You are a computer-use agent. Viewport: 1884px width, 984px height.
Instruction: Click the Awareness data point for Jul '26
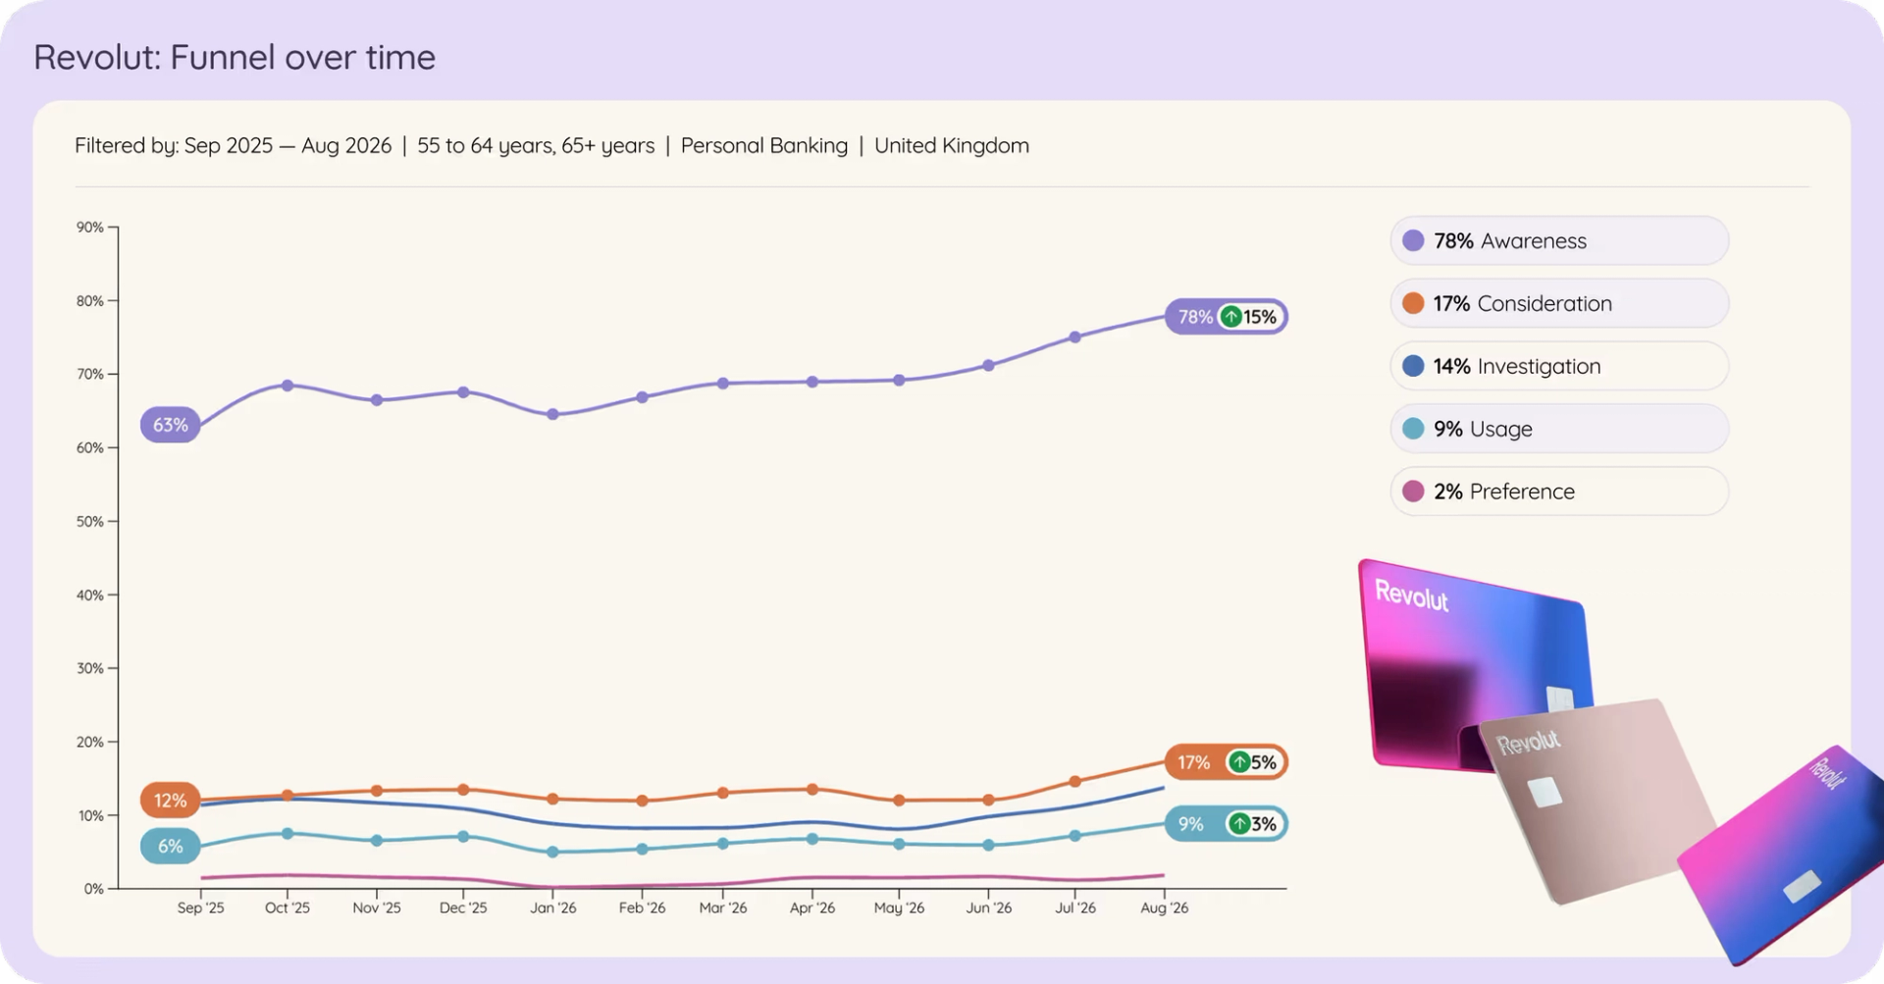coord(1074,337)
